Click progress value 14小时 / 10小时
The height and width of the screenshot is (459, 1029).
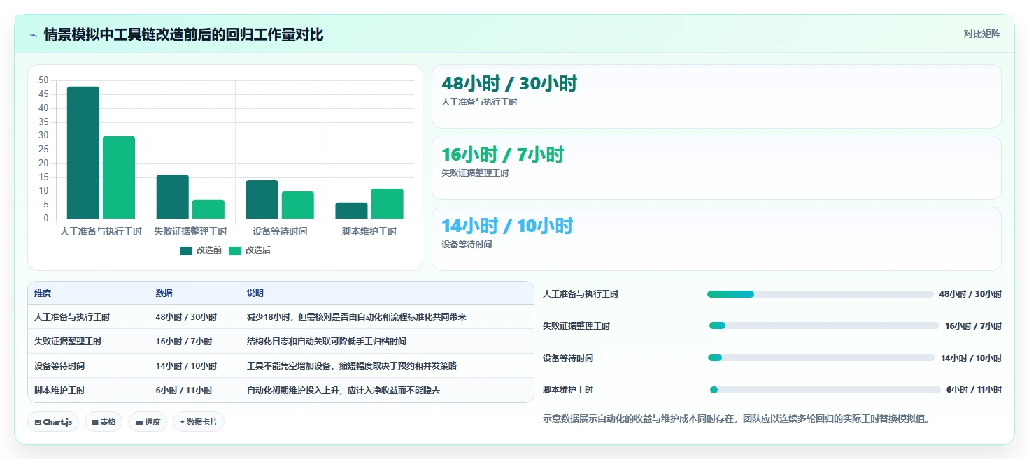coord(971,358)
